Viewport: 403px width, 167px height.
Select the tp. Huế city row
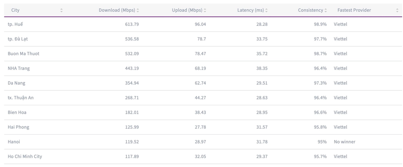click(x=15, y=25)
